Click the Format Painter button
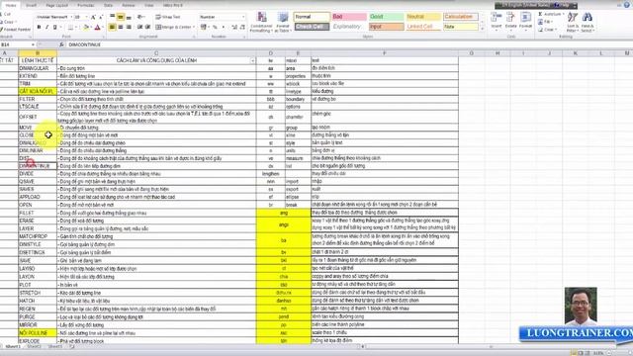Image resolution: width=633 pixels, height=356 pixels. 16,30
